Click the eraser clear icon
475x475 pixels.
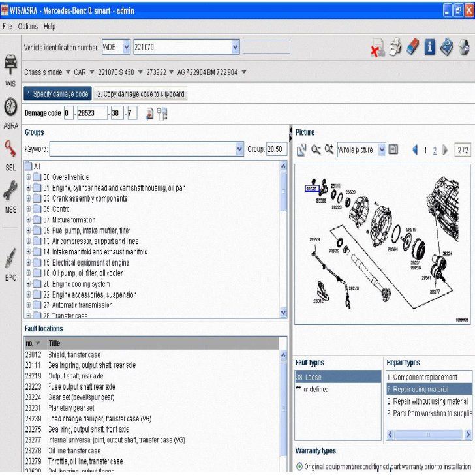pos(412,47)
